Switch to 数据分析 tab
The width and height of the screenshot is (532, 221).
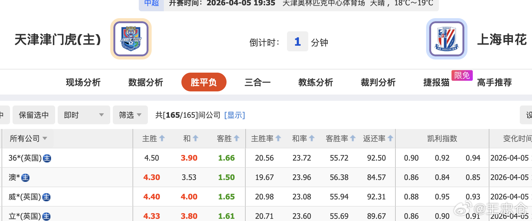pyautogui.click(x=146, y=82)
